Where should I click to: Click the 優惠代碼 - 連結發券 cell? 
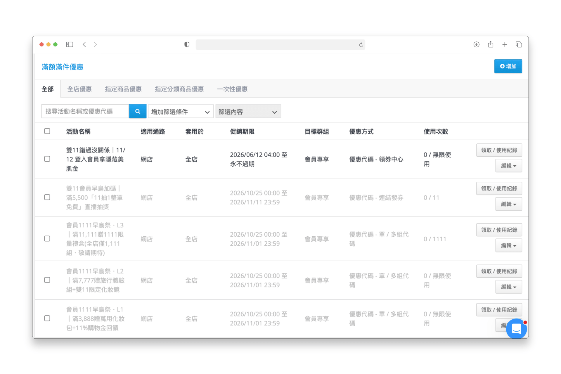pyautogui.click(x=376, y=198)
